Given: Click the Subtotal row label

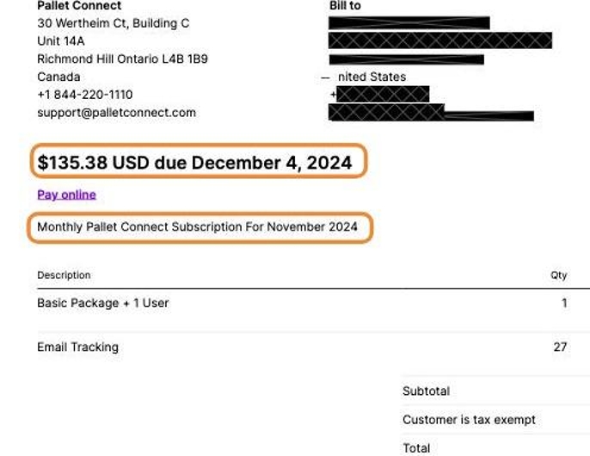Looking at the screenshot, I should point(427,391).
